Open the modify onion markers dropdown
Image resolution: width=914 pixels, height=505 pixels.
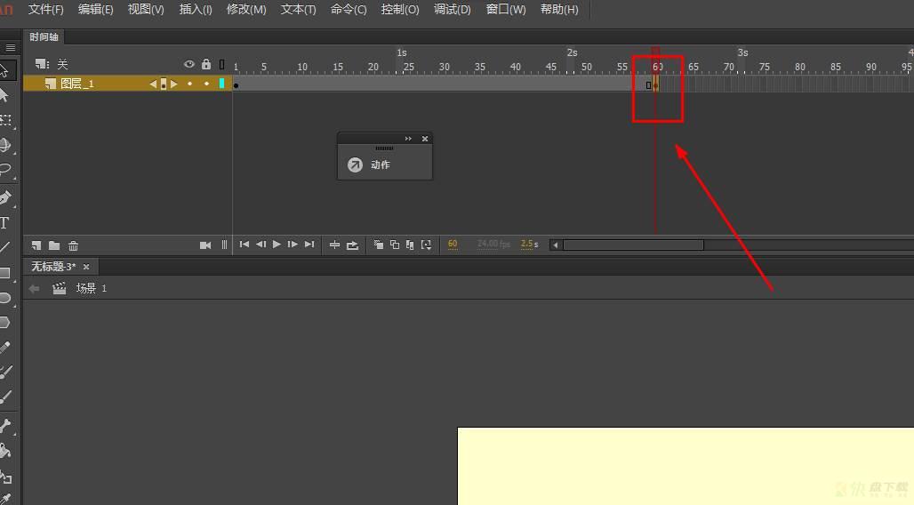427,244
